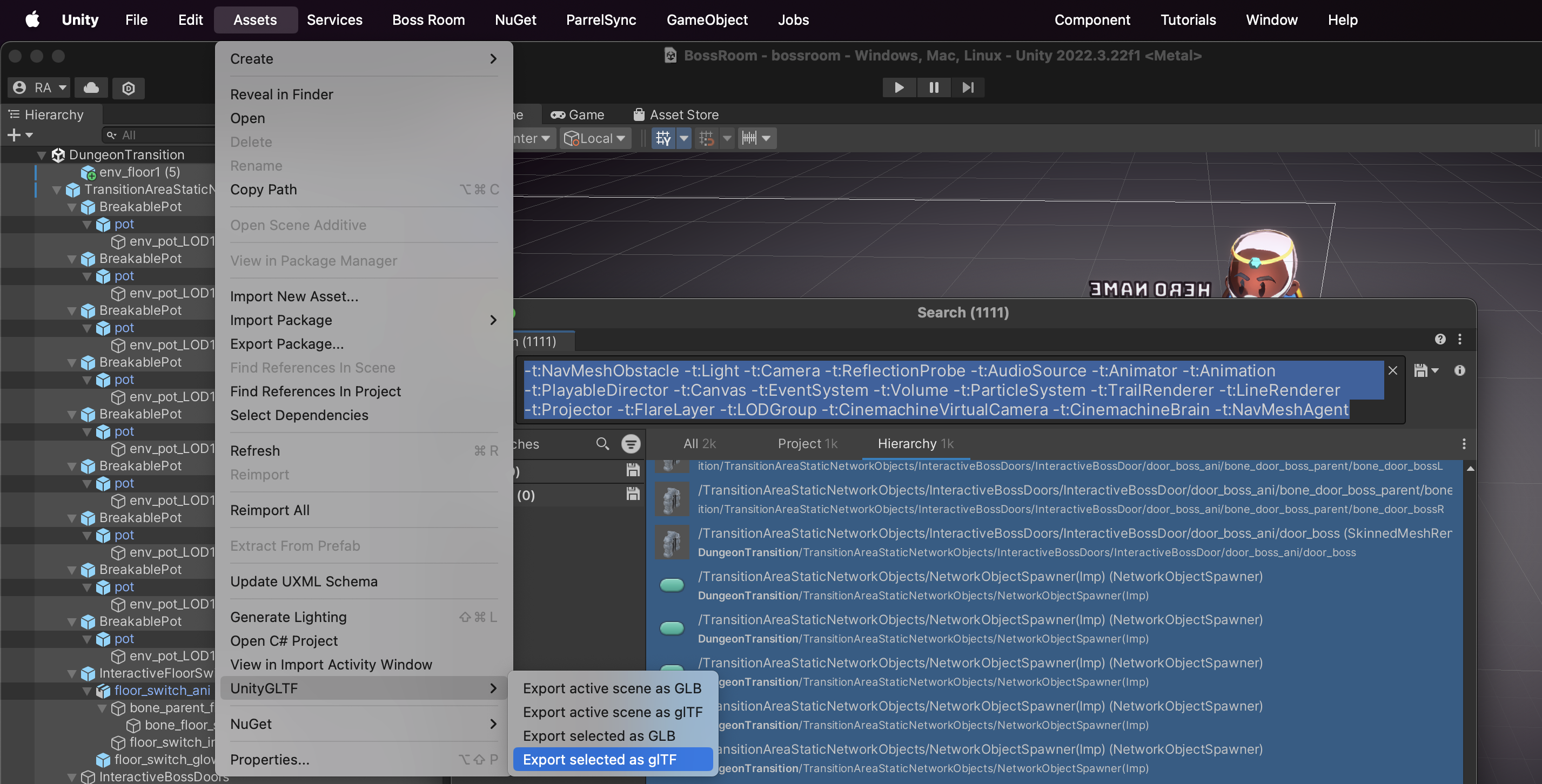Click Properties... menu item

(x=364, y=760)
